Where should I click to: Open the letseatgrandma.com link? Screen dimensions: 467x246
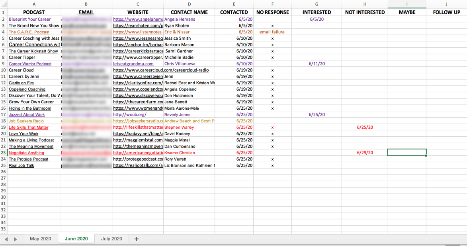pyautogui.click(x=133, y=64)
